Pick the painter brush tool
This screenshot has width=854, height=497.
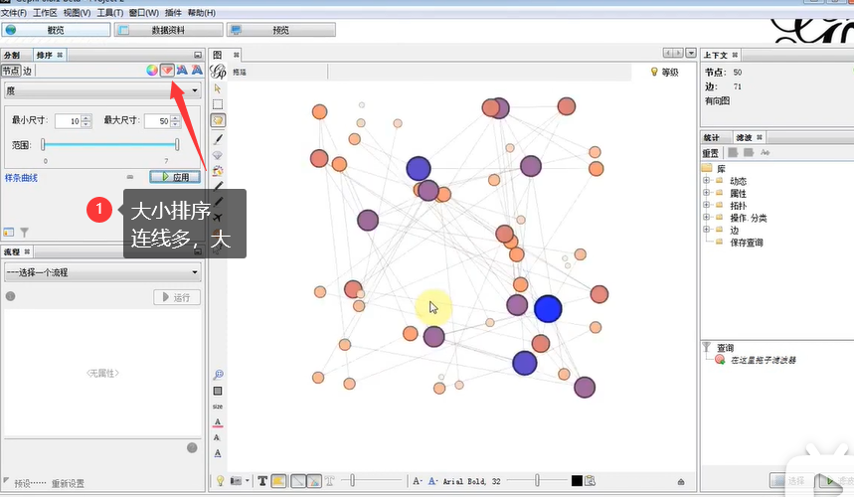pyautogui.click(x=218, y=139)
